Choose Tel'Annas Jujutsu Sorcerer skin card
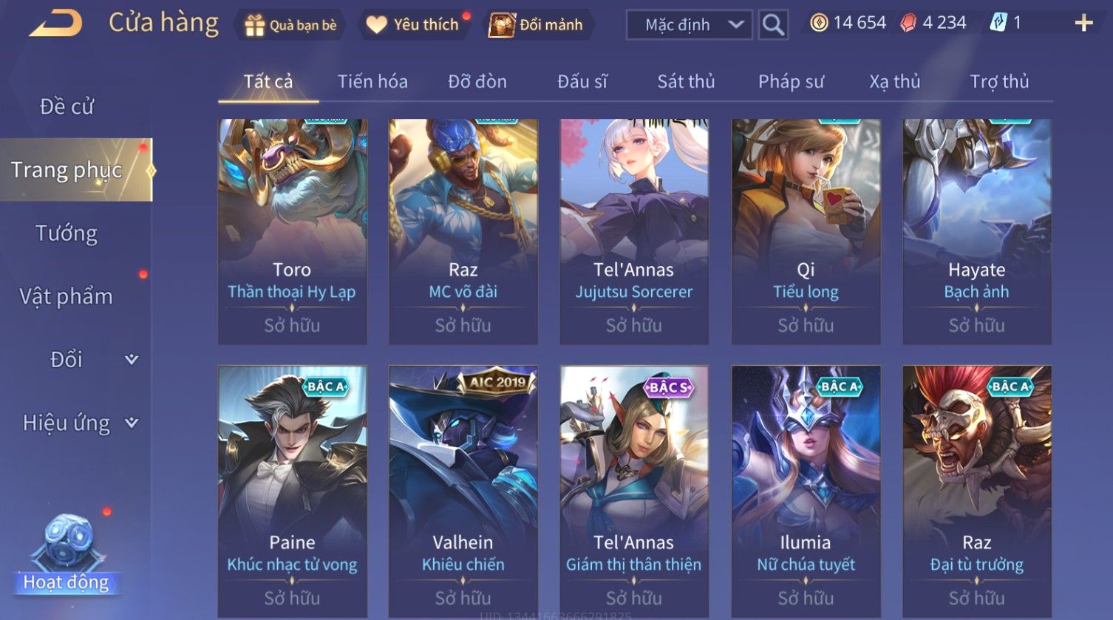This screenshot has height=620, width=1113. pos(634,231)
